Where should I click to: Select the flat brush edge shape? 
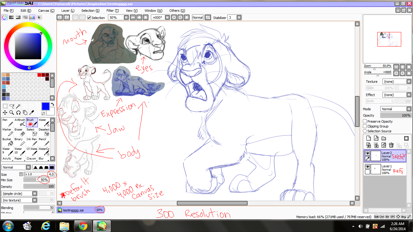(52, 167)
